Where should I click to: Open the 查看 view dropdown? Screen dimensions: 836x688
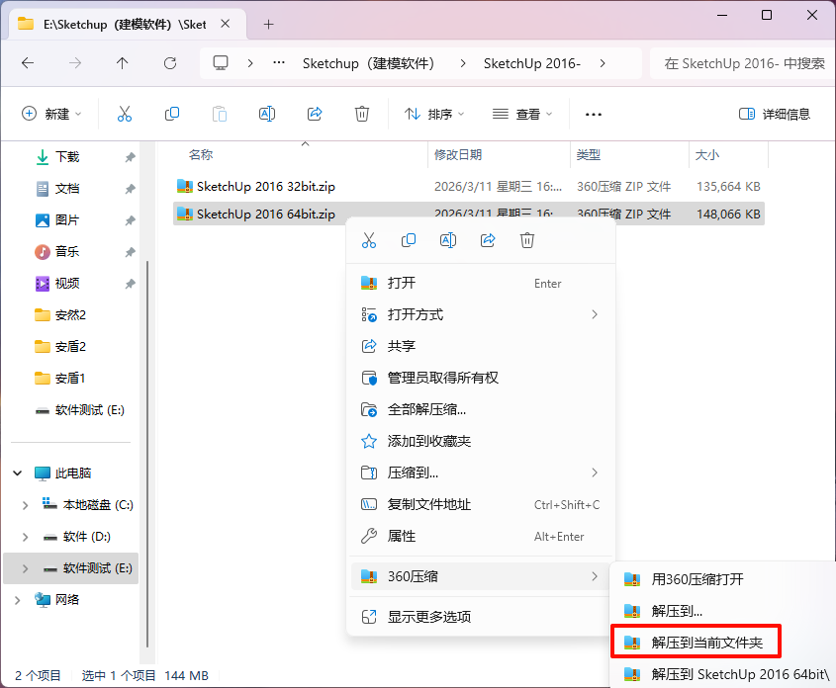click(x=522, y=114)
